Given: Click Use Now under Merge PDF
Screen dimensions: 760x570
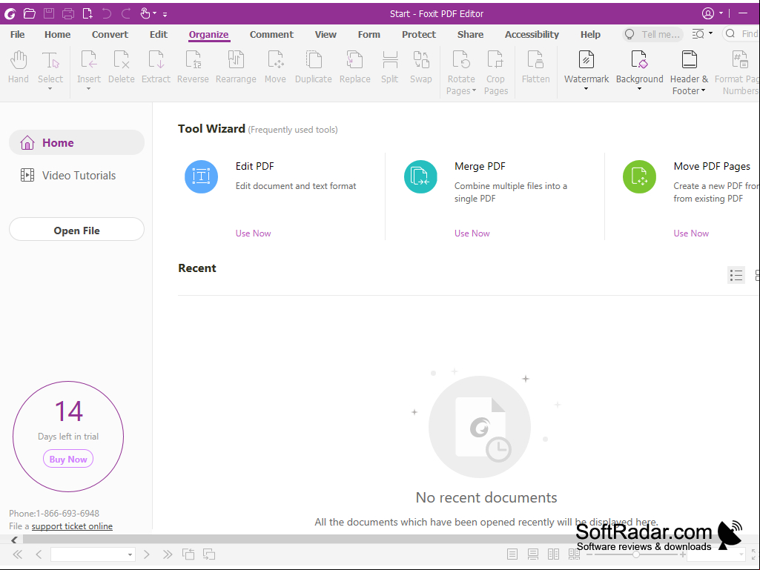Looking at the screenshot, I should coord(472,233).
